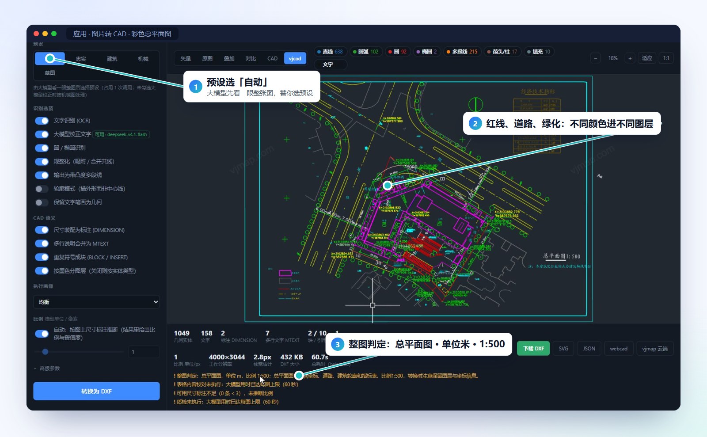Switch to the 对比 view tab

click(251, 58)
